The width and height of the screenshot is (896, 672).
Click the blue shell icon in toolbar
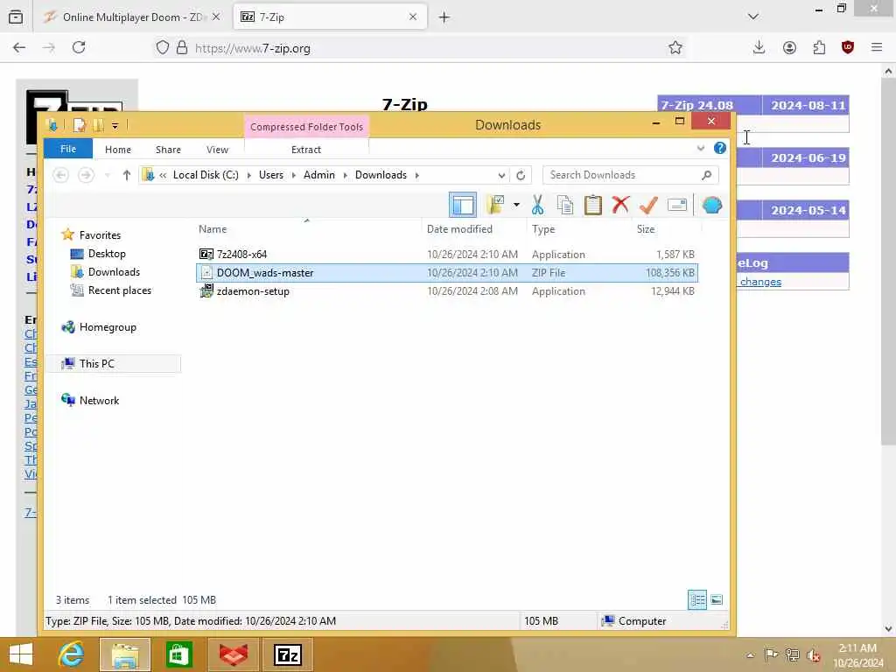tap(712, 205)
